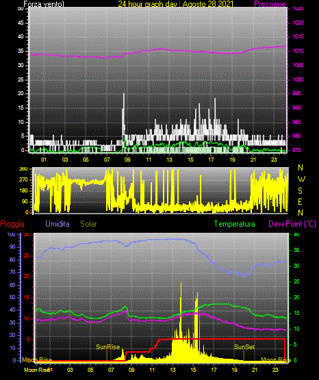Click the 'Forza vento)' label

[x=44, y=4]
